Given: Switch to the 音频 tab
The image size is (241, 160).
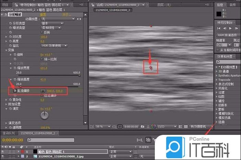Looking at the screenshot, I should [232, 5].
